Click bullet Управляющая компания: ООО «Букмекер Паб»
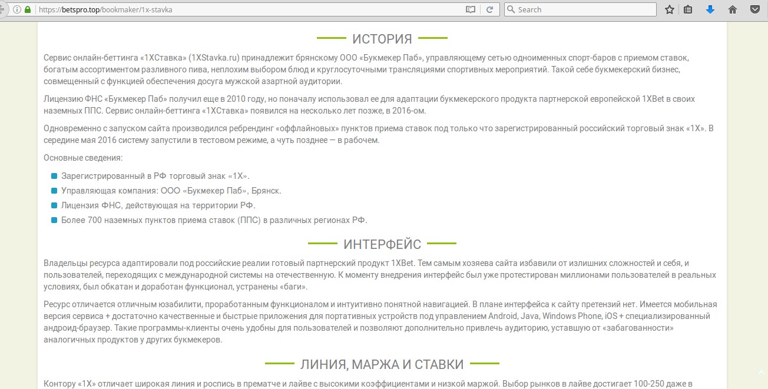Image resolution: width=768 pixels, height=389 pixels. click(171, 191)
